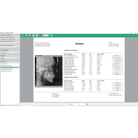The width and height of the screenshot is (138, 138).
Task: Open the third clinical history data dropdown
Action: pyautogui.click(x=10, y=47)
